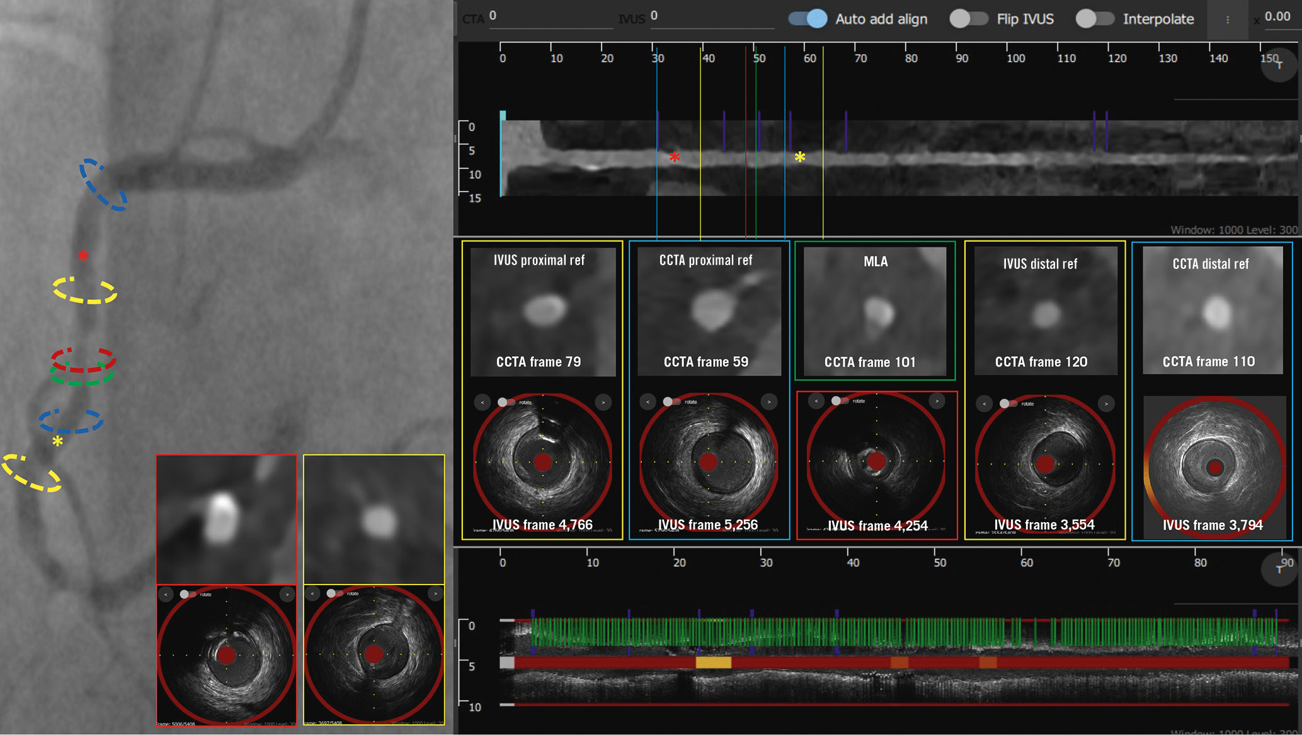Enable the Flip IVUS toggle
This screenshot has width=1302, height=735.
968,19
